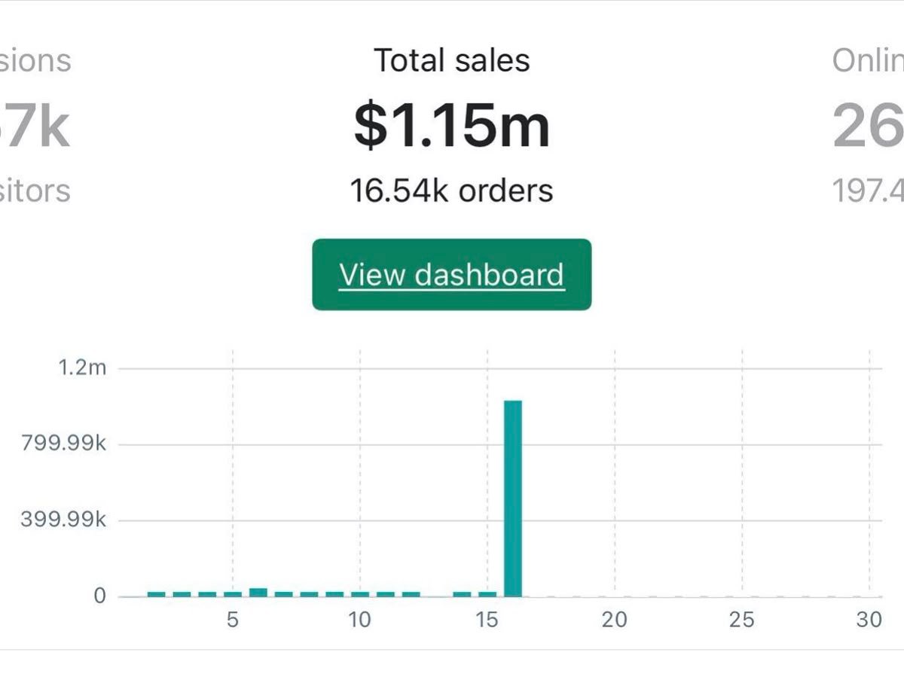Click the Online visitors metric on the right
This screenshot has width=904, height=680.
[866, 62]
